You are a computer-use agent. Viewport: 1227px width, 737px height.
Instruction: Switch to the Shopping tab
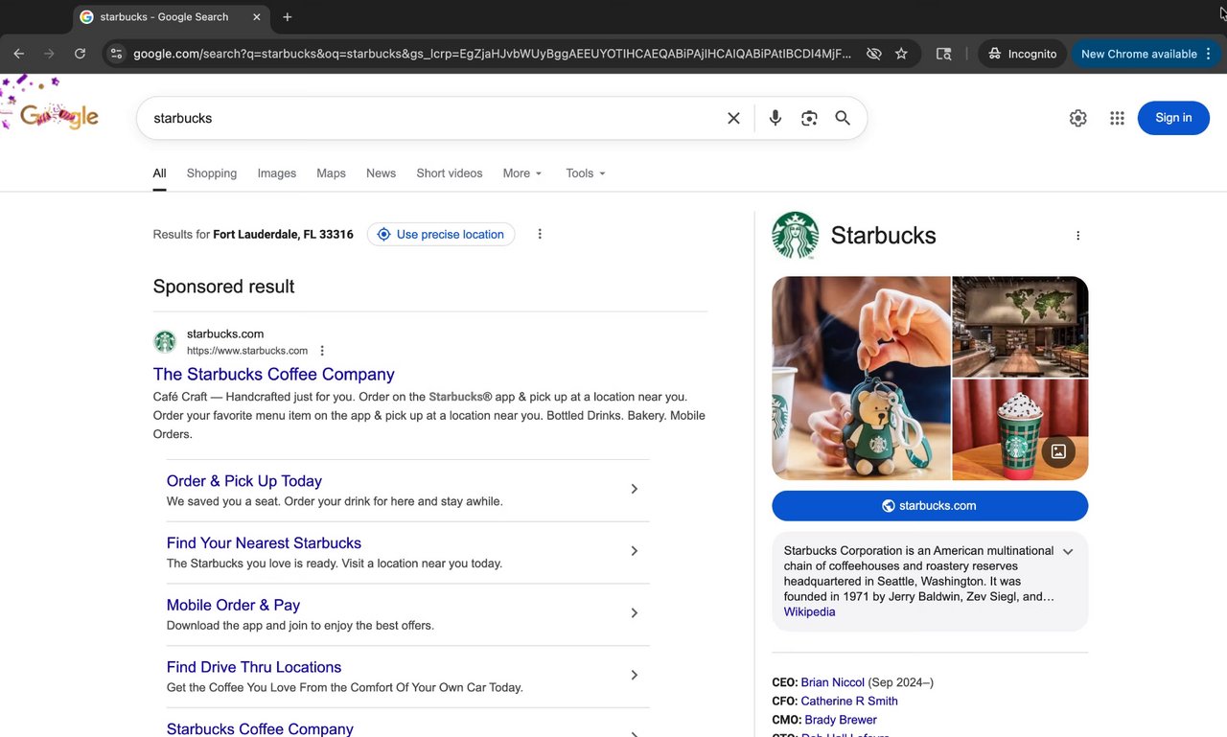point(212,173)
